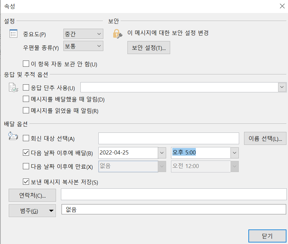Click the reply-to address input field

pyautogui.click(x=169, y=138)
